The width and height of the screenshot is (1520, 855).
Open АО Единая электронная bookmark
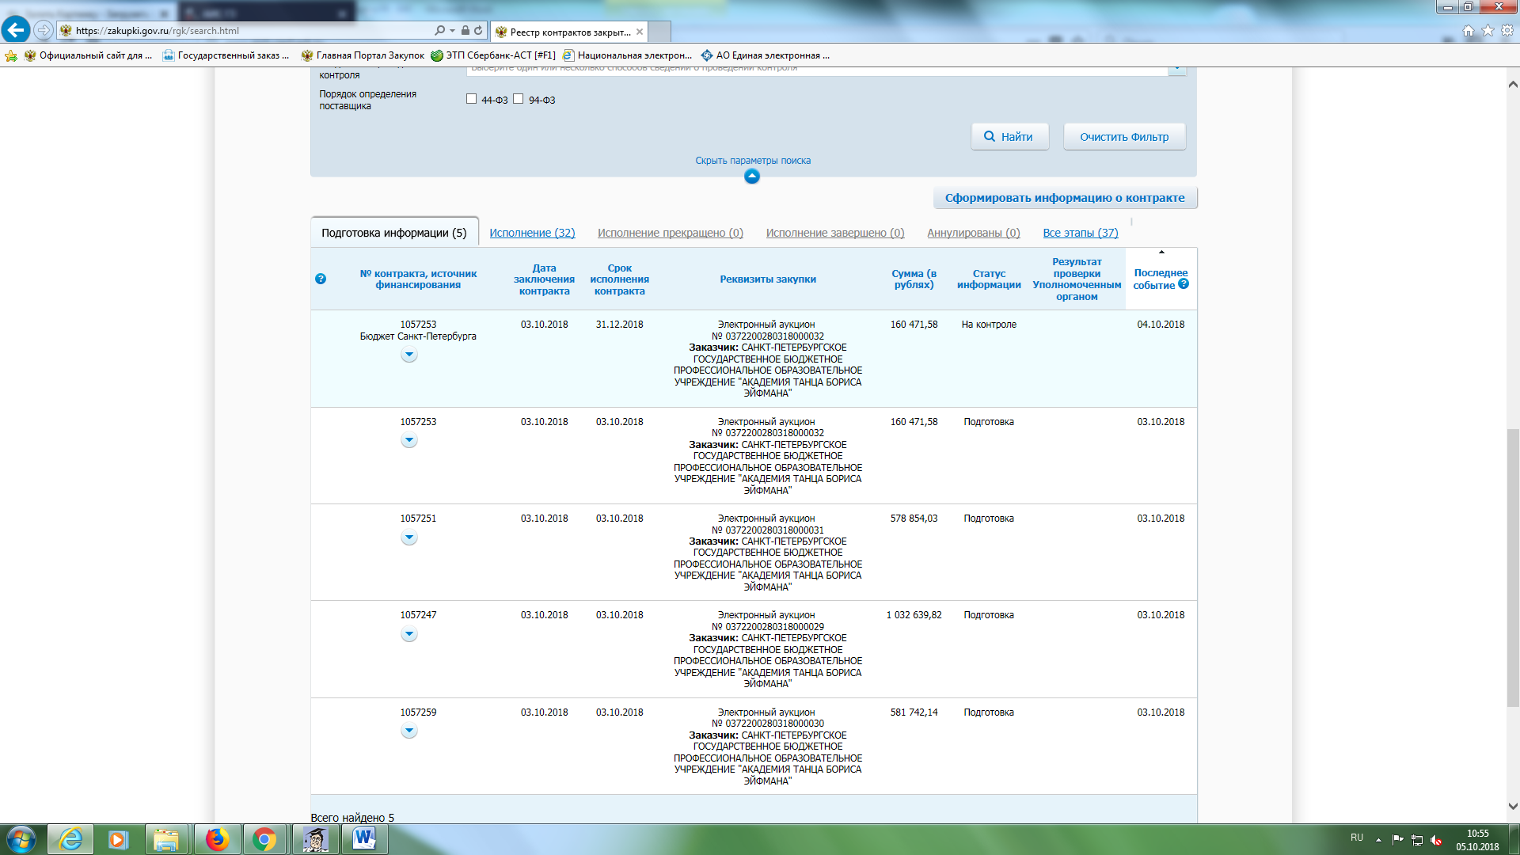(x=766, y=55)
